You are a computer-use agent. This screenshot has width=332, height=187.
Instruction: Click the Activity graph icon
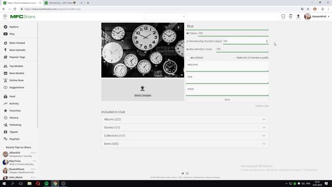tap(6, 103)
